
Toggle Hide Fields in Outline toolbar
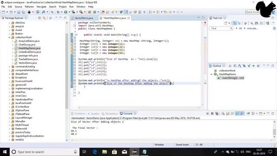coord(244,66)
